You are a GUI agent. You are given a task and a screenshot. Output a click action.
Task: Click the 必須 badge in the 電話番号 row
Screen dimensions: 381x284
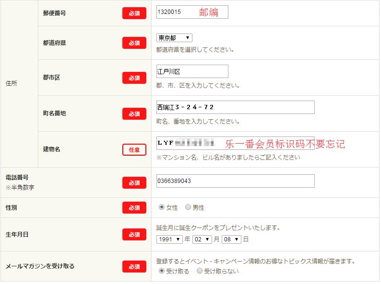click(134, 182)
